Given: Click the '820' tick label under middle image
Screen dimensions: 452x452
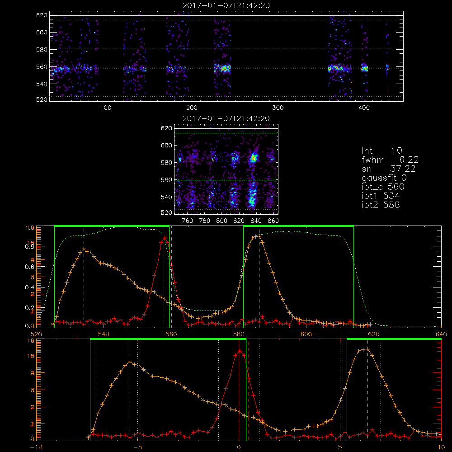Looking at the screenshot, I should coord(239,221).
